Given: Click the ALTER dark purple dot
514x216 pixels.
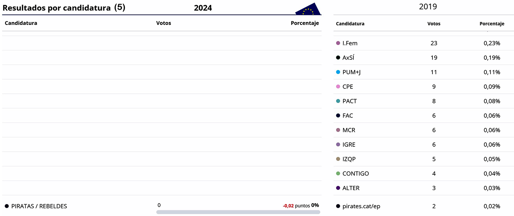Looking at the screenshot, I should click(x=338, y=188).
